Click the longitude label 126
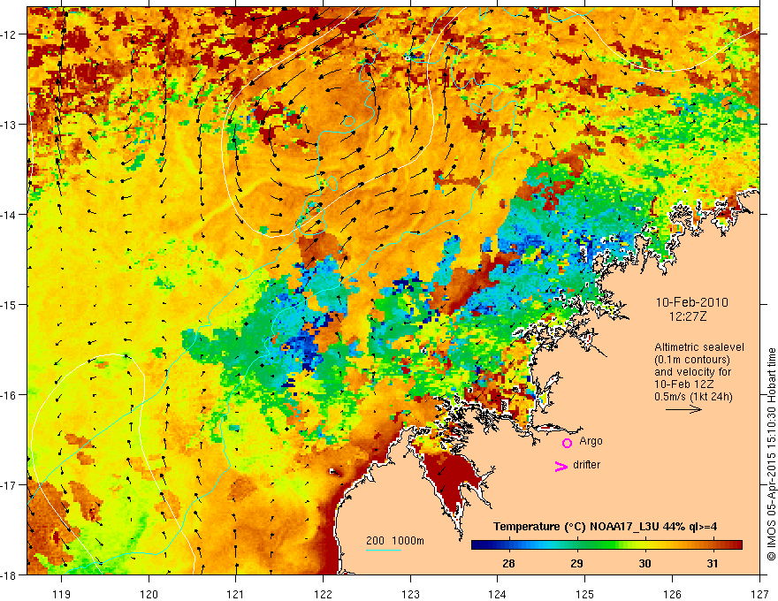This screenshot has height=601, width=778. pos(673,594)
